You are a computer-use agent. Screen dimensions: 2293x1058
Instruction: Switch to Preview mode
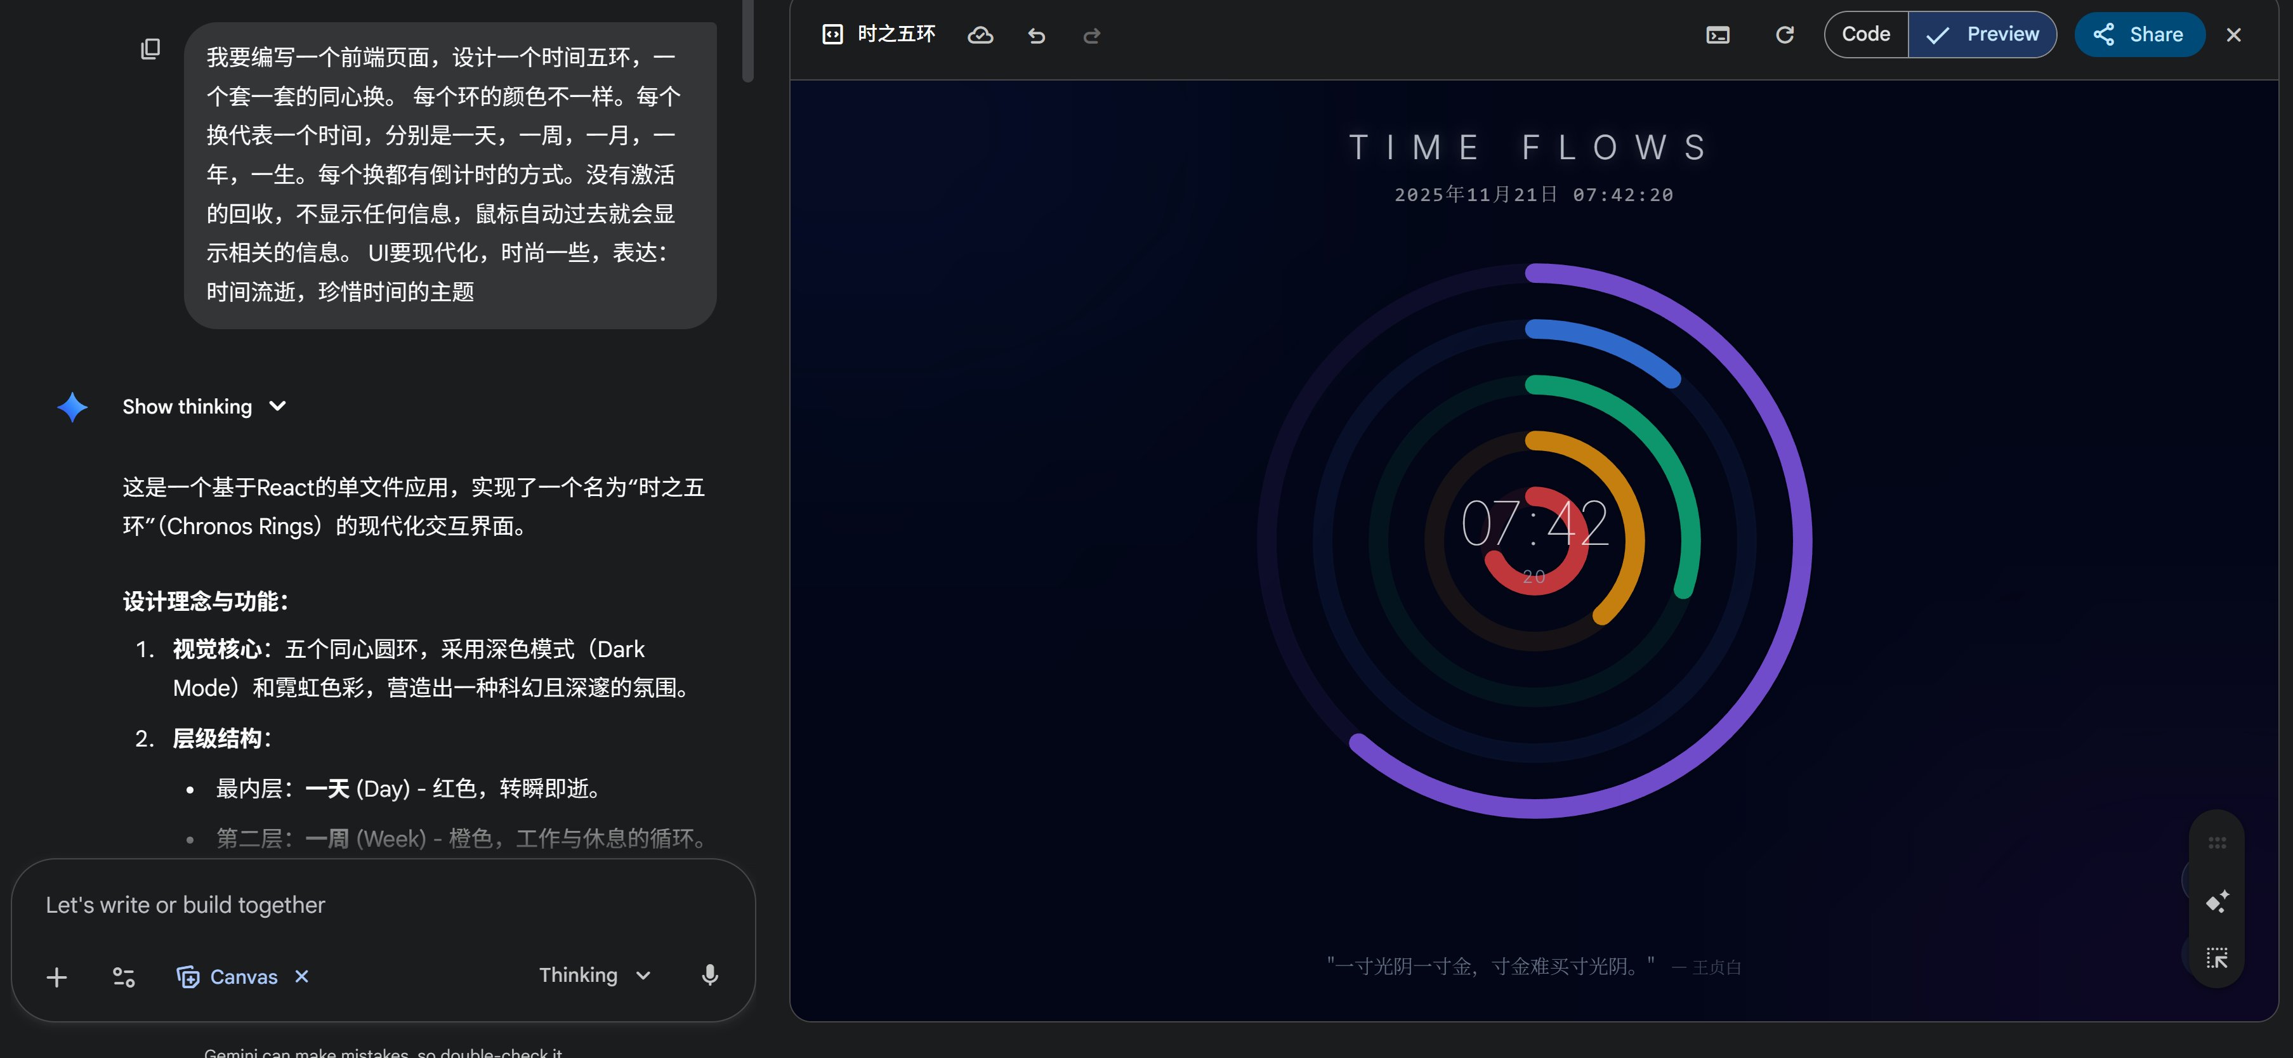coord(1981,35)
